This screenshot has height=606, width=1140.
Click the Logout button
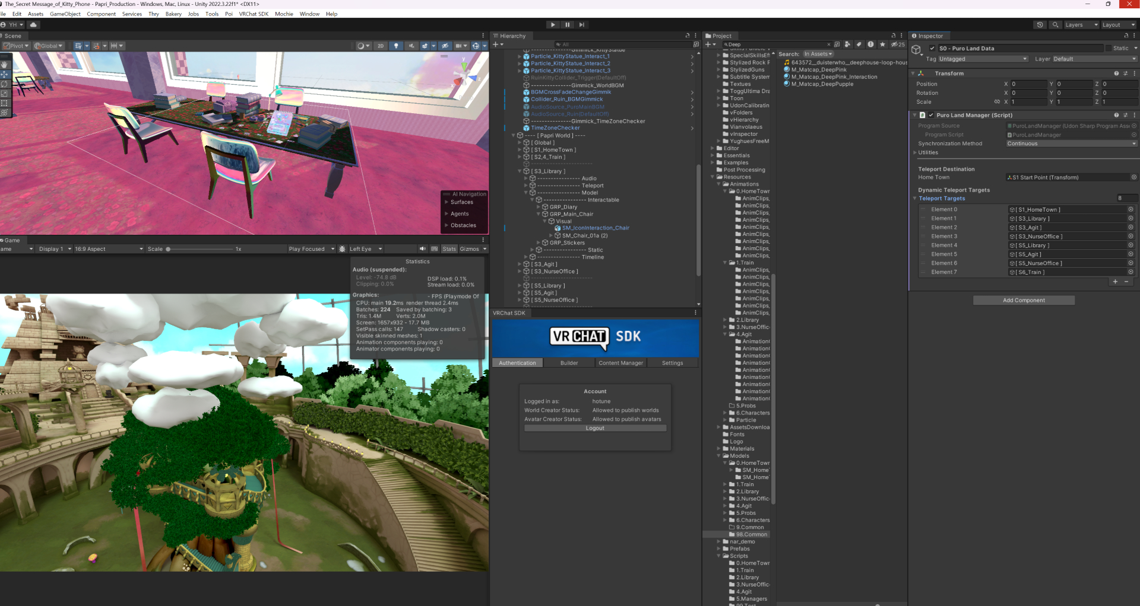595,428
